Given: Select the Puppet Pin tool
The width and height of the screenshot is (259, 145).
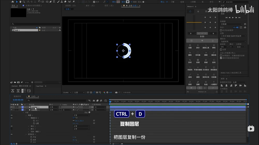Looking at the screenshot, I should 74,2.
